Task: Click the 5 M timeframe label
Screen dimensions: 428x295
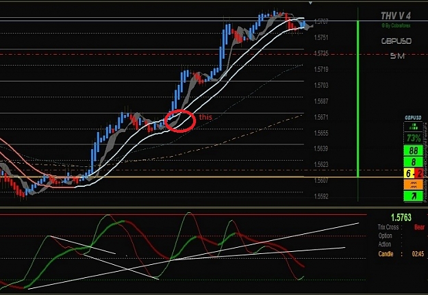Action: point(397,56)
